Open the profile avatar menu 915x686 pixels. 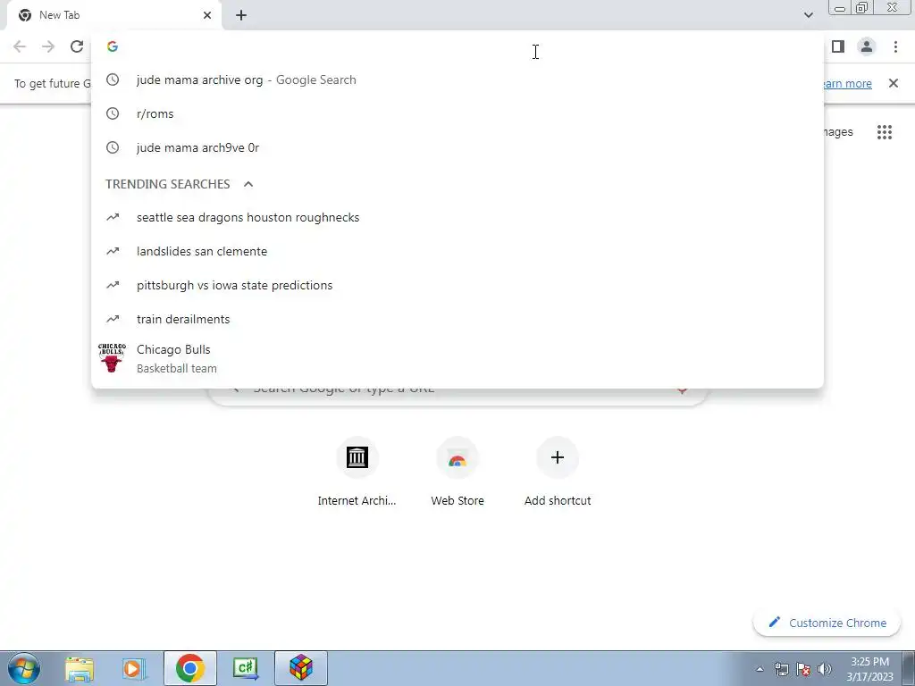(867, 46)
